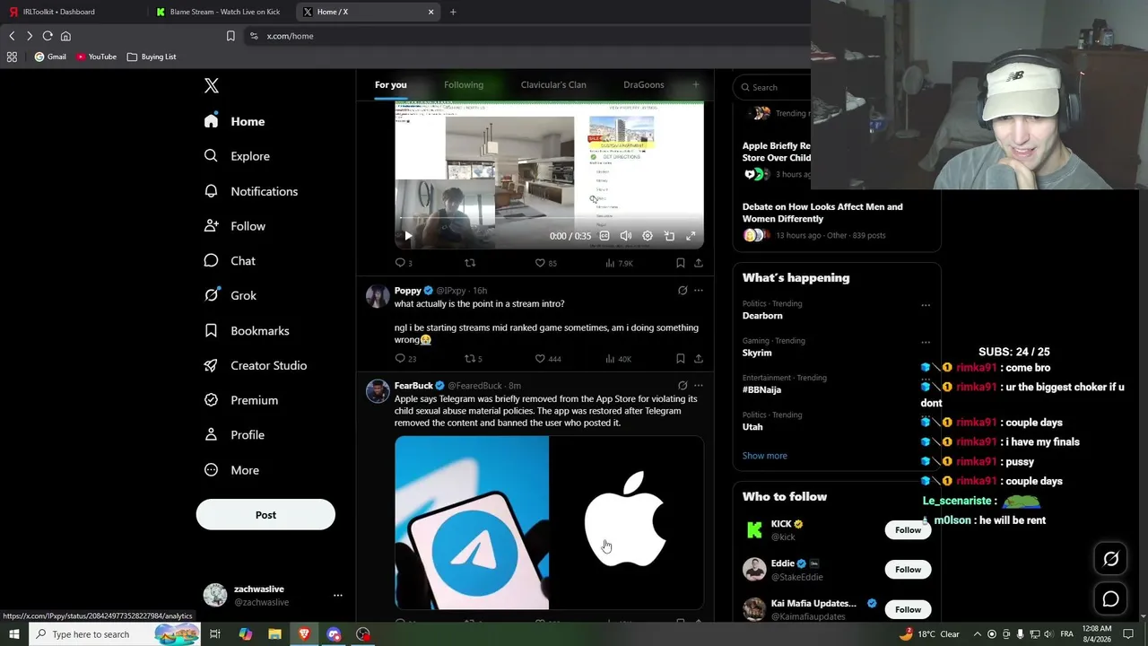
Task: Bookmark the video post with 7.9K views
Action: [681, 263]
